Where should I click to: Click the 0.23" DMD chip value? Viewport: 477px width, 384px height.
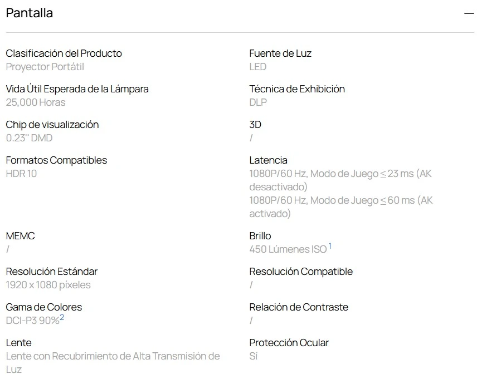(x=29, y=138)
